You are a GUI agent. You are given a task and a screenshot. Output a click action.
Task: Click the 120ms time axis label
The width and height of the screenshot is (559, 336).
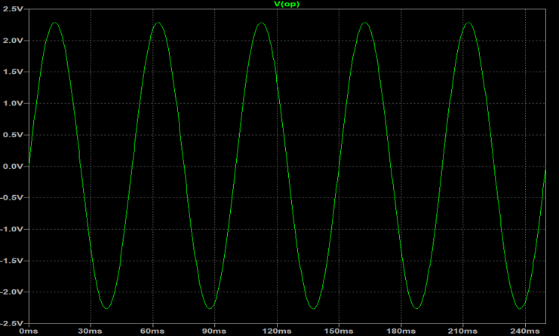point(277,331)
